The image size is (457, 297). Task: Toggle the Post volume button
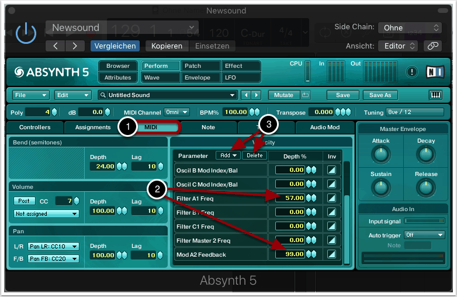(x=23, y=201)
